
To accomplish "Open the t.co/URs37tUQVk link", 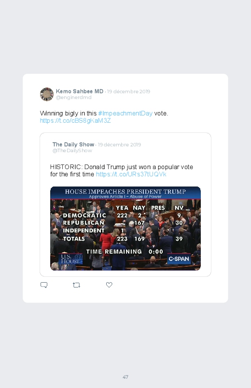I will click(x=131, y=174).
